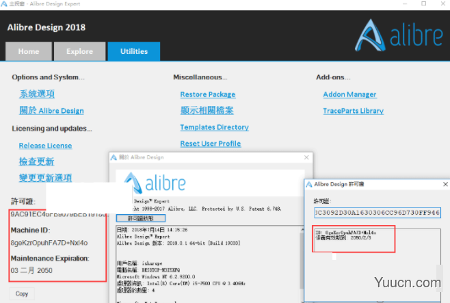Click the Maintenance Expiration label
The width and height of the screenshot is (450, 303).
pyautogui.click(x=50, y=259)
